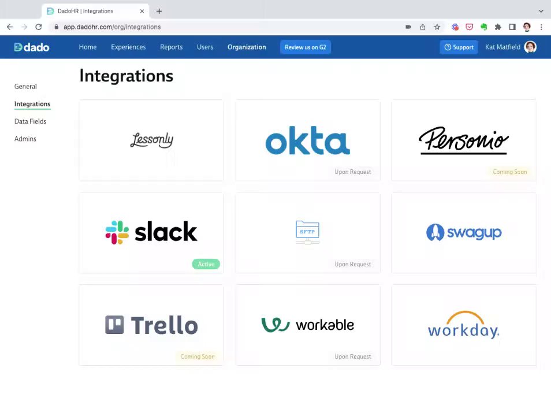Open the Evernote elephant extension
The image size is (551, 416).
(483, 27)
